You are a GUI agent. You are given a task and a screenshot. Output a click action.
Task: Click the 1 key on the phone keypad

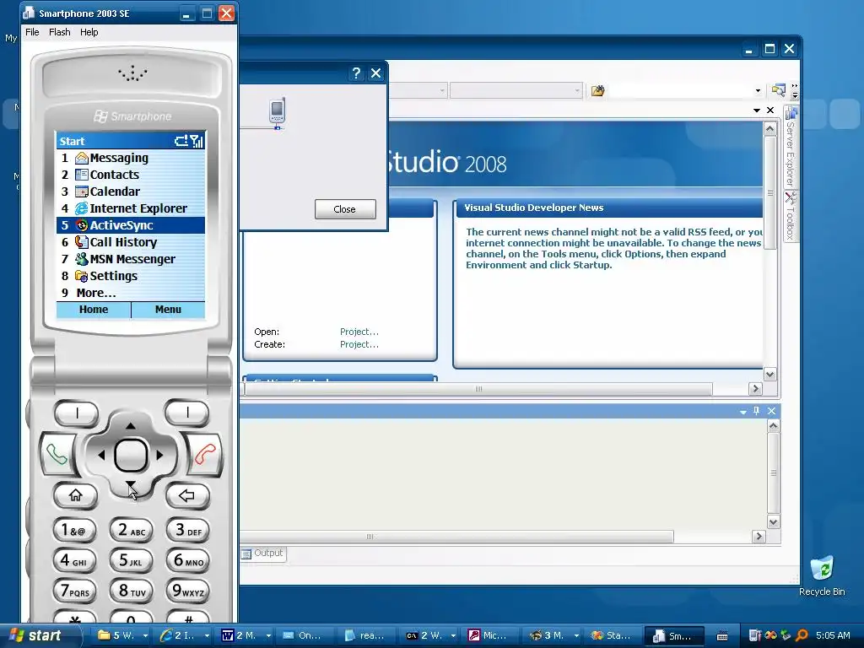tap(74, 530)
